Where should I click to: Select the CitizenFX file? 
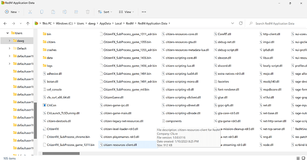51,129
